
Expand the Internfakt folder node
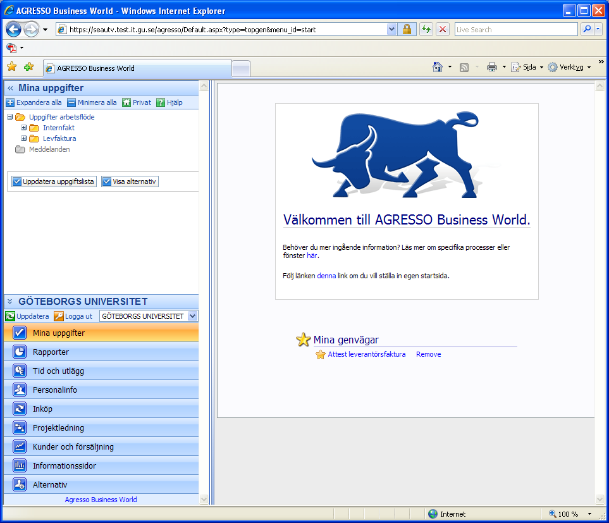23,128
